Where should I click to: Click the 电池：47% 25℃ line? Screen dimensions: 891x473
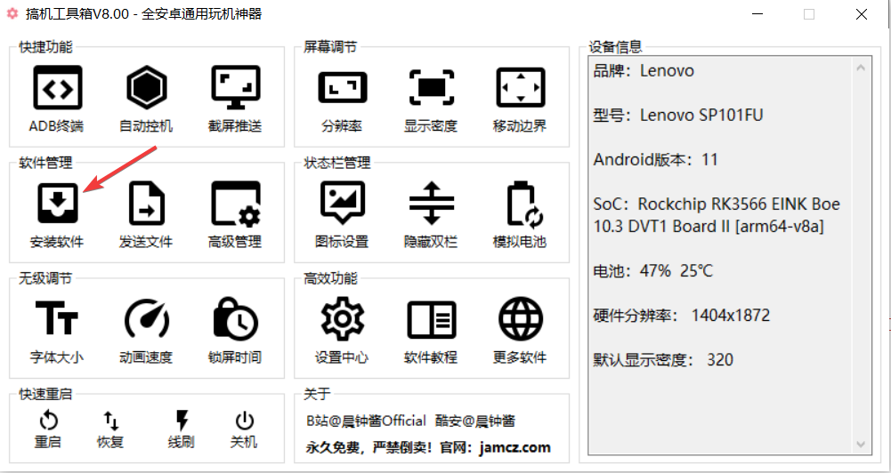pos(653,271)
